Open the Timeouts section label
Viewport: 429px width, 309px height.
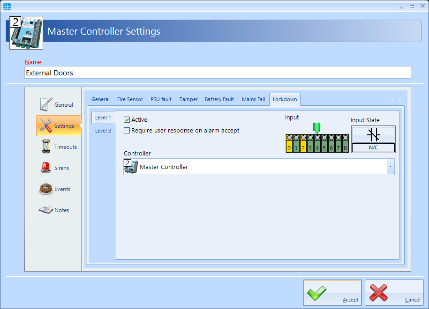(66, 147)
